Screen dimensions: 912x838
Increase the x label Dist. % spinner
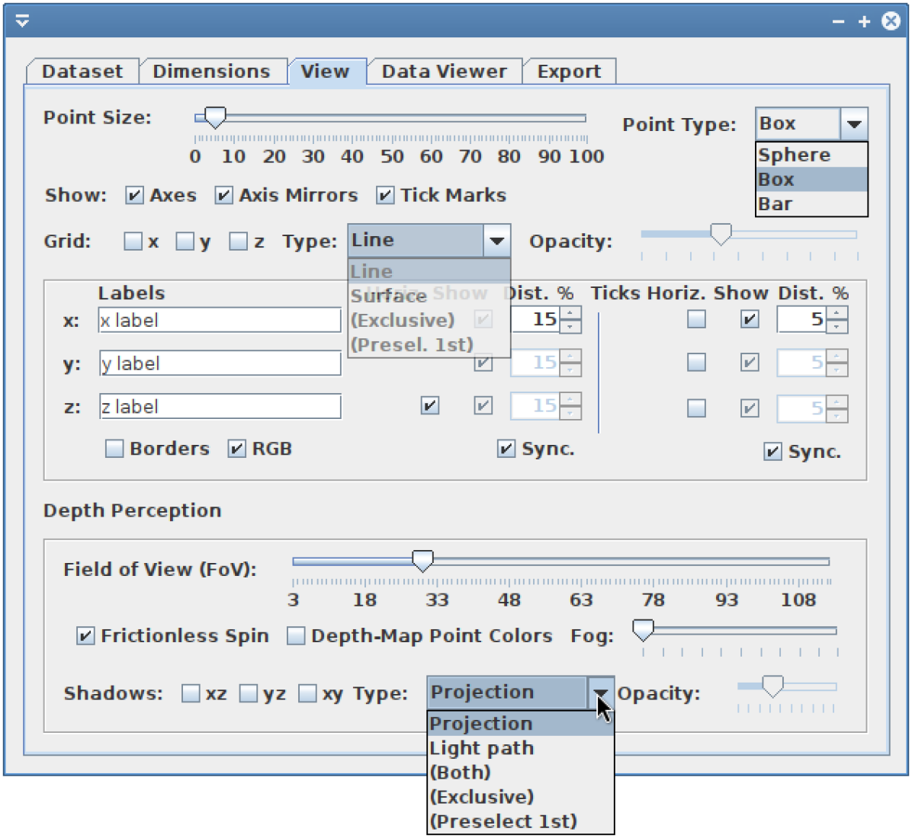coord(570,312)
